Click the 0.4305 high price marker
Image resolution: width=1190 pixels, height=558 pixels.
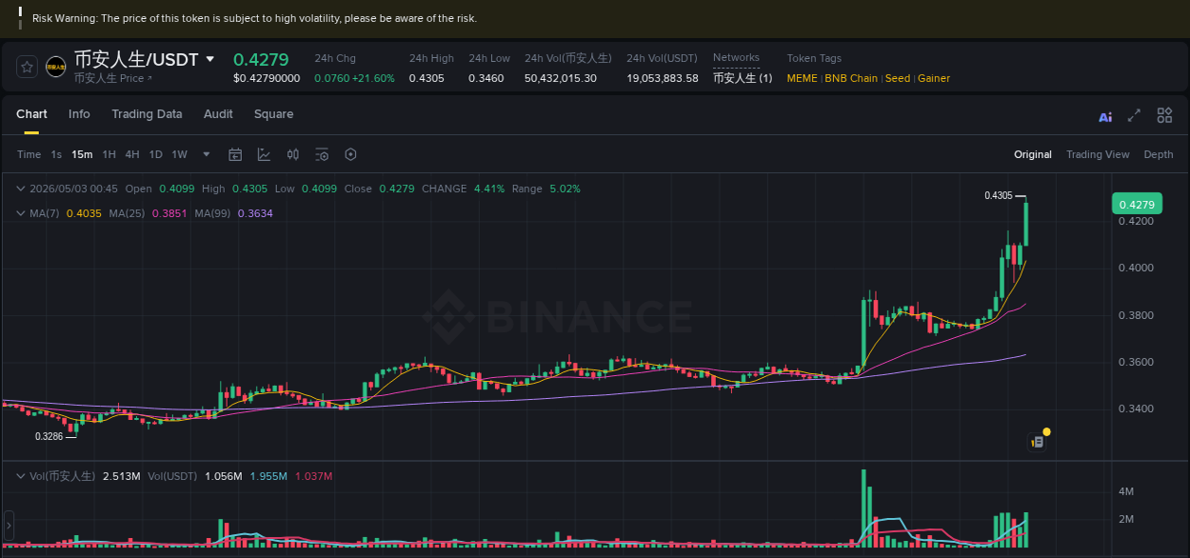(x=999, y=195)
